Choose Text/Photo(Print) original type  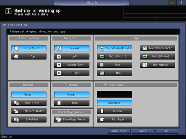114,48
